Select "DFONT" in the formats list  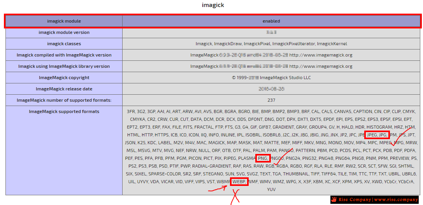point(255,119)
